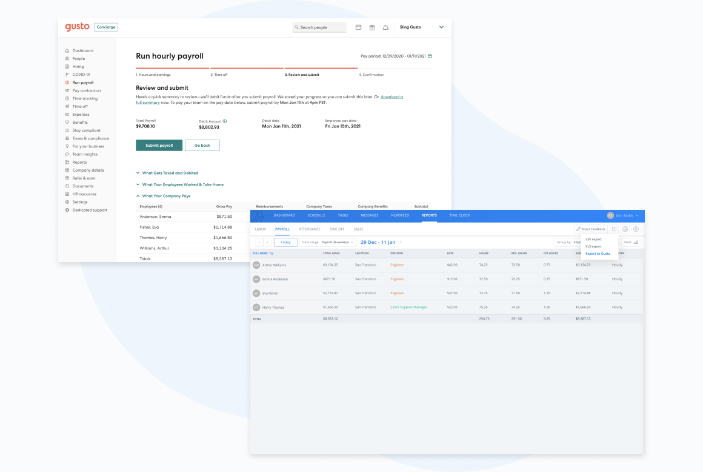The width and height of the screenshot is (703, 472).
Task: Open Expenses in sidebar
Action: pos(81,115)
